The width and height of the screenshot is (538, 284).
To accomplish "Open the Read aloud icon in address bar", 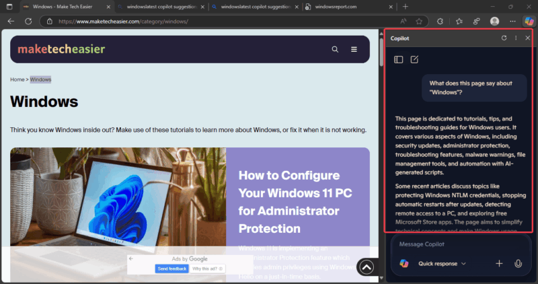I will click(x=403, y=22).
